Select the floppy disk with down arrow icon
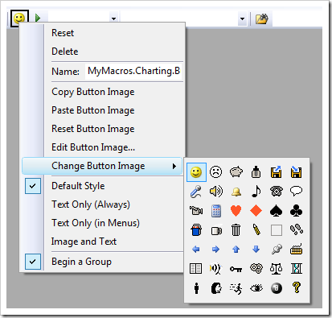The image size is (332, 318). click(x=296, y=172)
